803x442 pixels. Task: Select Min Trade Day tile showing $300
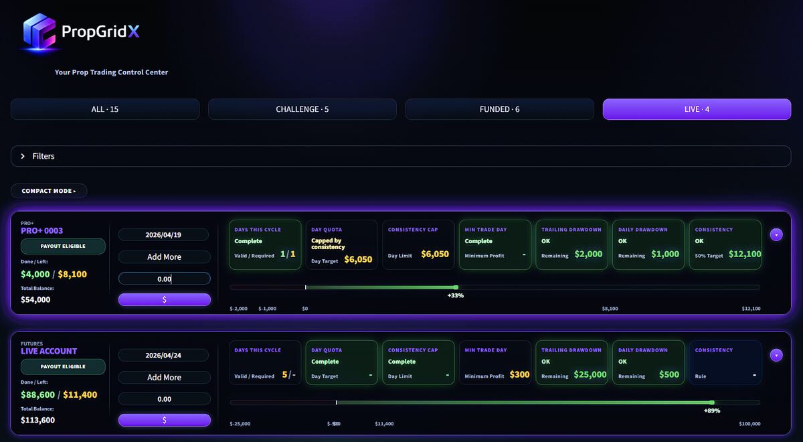pos(495,363)
